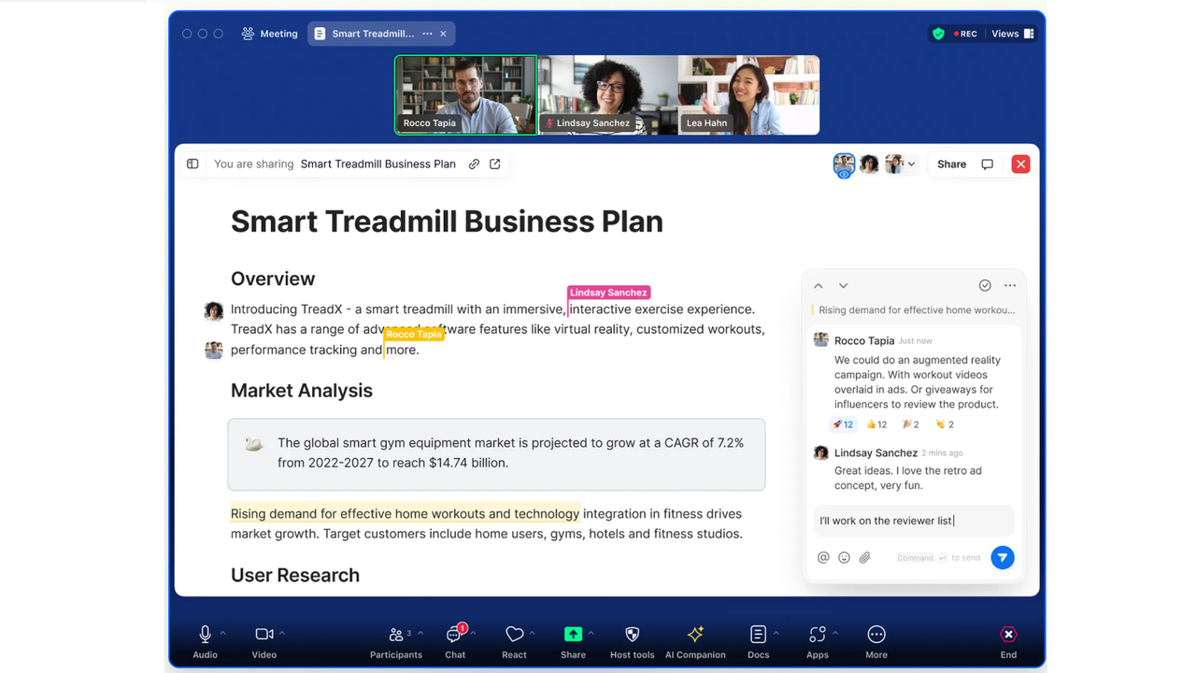Click the React heart icon
The width and height of the screenshot is (1196, 673).
[514, 635]
